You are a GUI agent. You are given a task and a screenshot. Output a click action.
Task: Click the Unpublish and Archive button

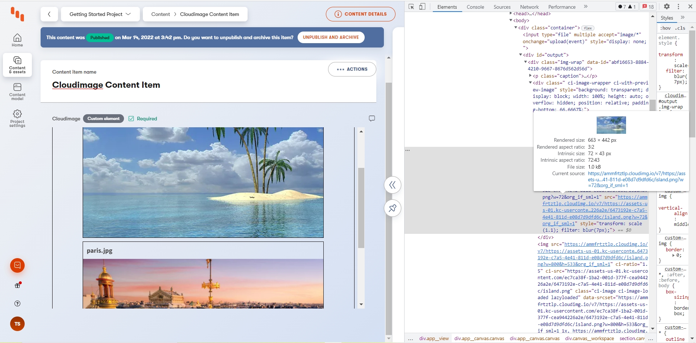click(x=331, y=37)
